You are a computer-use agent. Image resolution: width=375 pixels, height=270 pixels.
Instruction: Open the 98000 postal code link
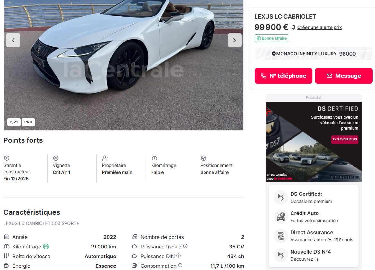click(x=347, y=54)
